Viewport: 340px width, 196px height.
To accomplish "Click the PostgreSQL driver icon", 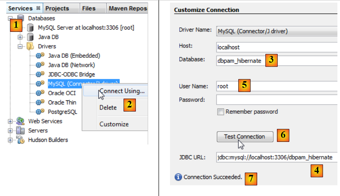I will coord(40,112).
